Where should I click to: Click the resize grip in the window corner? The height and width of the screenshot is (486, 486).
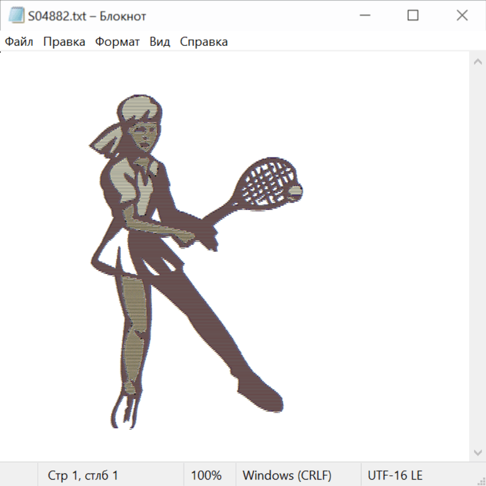click(481, 481)
